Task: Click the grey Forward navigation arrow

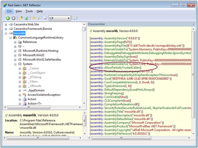Action: coord(14,18)
